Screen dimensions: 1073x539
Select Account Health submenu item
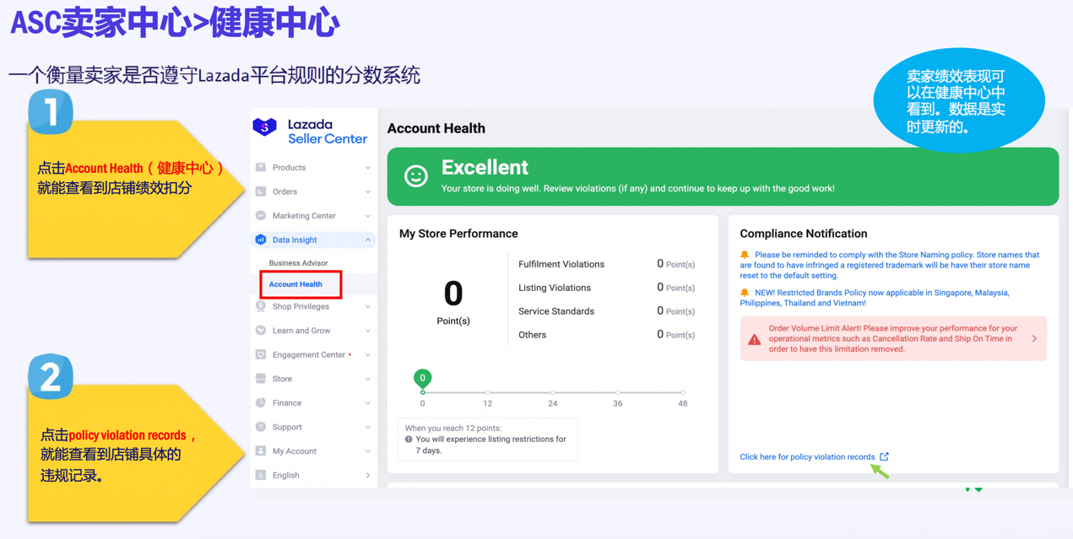tap(295, 284)
